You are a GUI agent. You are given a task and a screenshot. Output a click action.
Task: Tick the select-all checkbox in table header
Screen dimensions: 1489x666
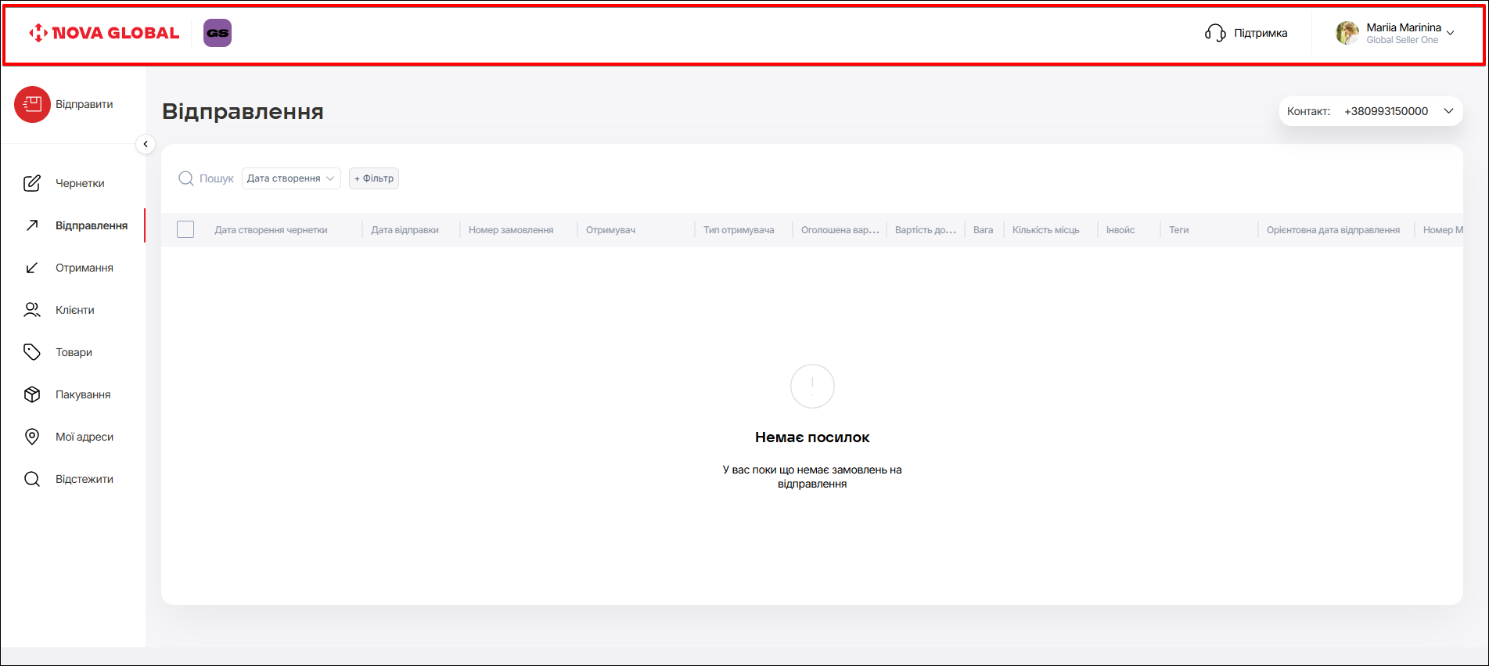pyautogui.click(x=185, y=229)
